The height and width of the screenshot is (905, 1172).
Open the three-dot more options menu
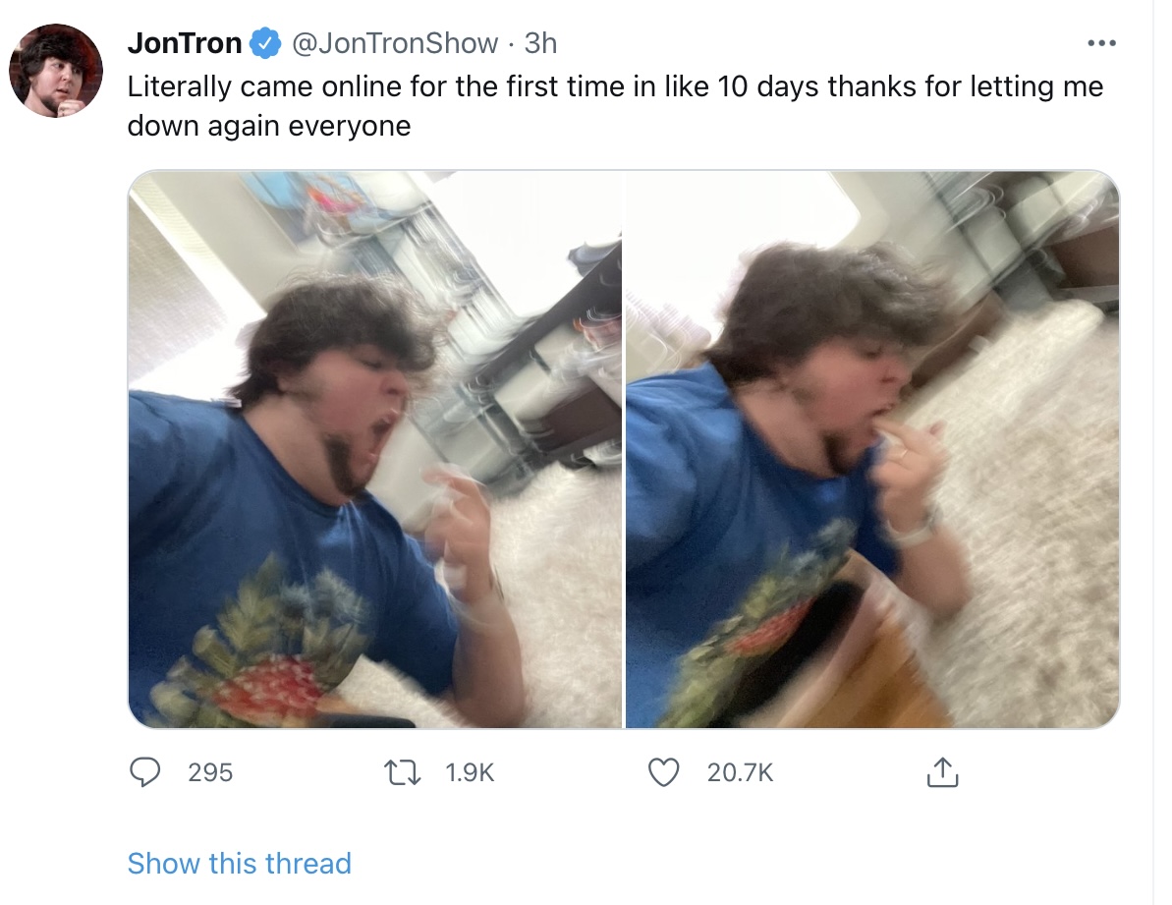(1101, 43)
